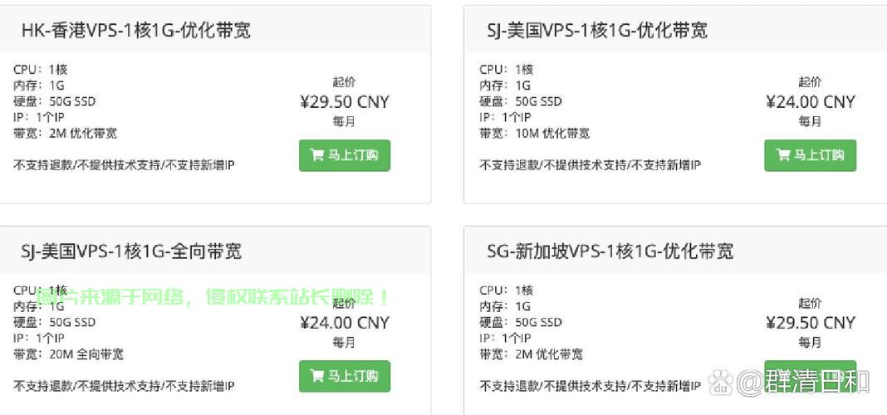Image resolution: width=887 pixels, height=415 pixels.
Task: Click the ¥24.00 CNY price on SJ 优化带宽 plan
Action: [810, 102]
